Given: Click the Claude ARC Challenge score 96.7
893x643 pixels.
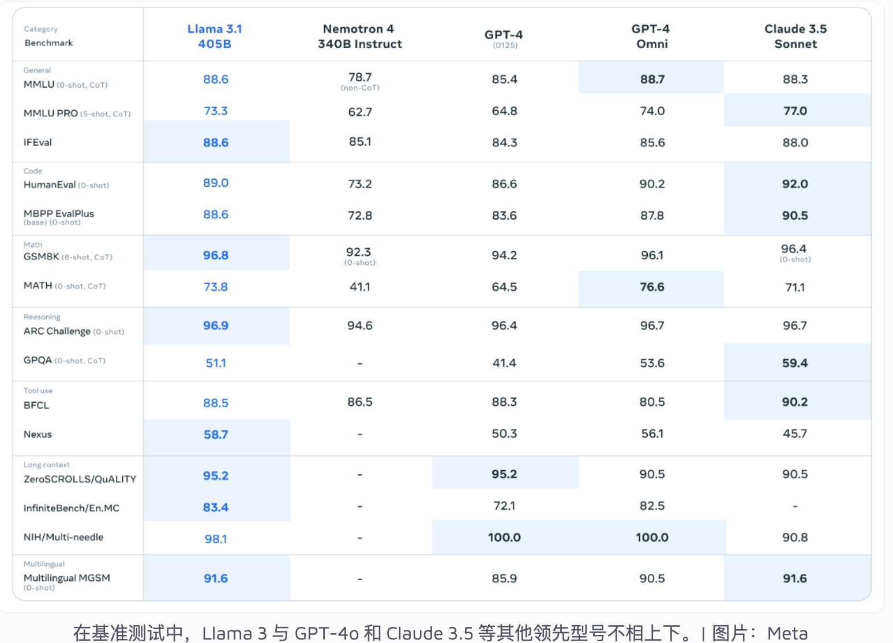Looking at the screenshot, I should click(x=795, y=326).
